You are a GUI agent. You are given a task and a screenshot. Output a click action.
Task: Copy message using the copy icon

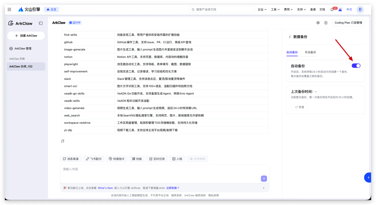[x=63, y=141]
